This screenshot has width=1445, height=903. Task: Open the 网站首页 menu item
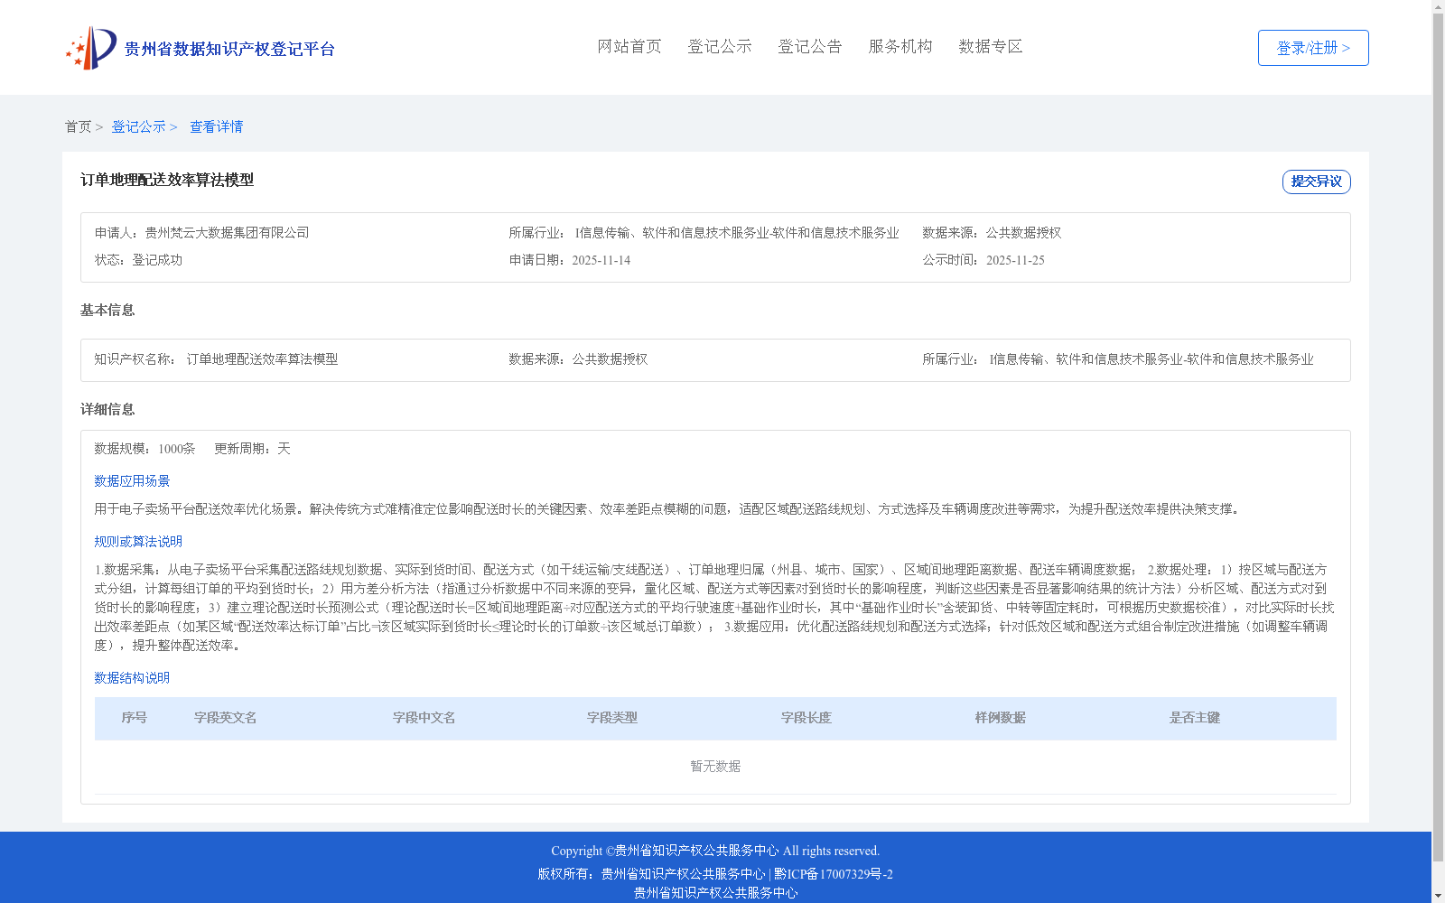629,46
